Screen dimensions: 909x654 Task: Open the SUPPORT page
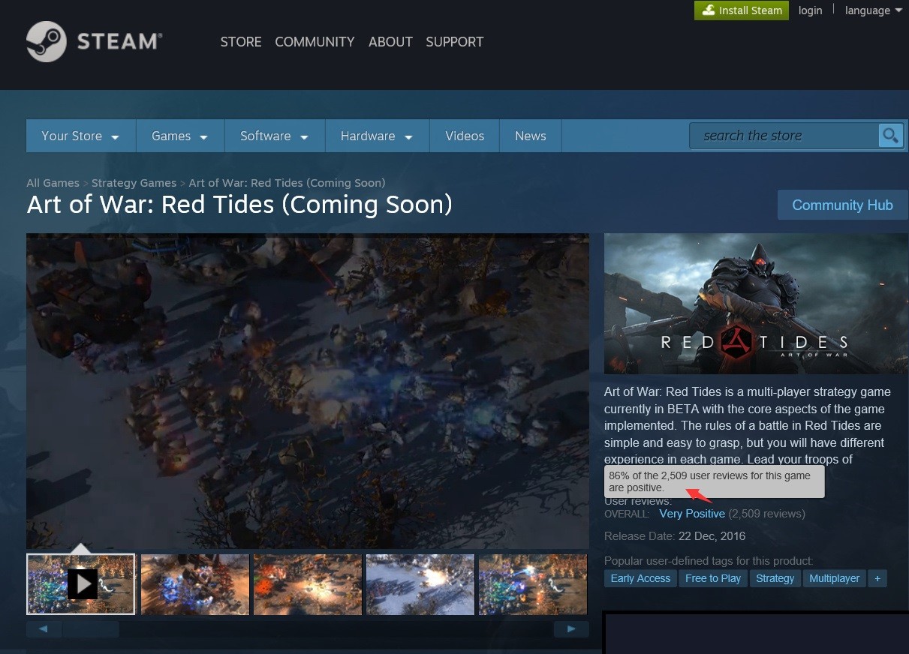pyautogui.click(x=455, y=42)
